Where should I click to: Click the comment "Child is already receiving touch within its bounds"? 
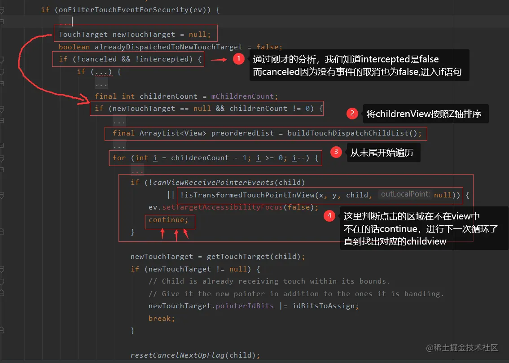269,281
